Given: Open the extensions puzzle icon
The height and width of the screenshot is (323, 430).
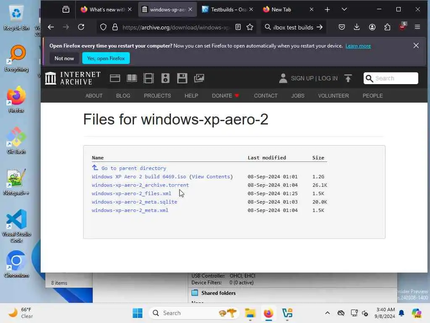Looking at the screenshot, I should [x=387, y=27].
